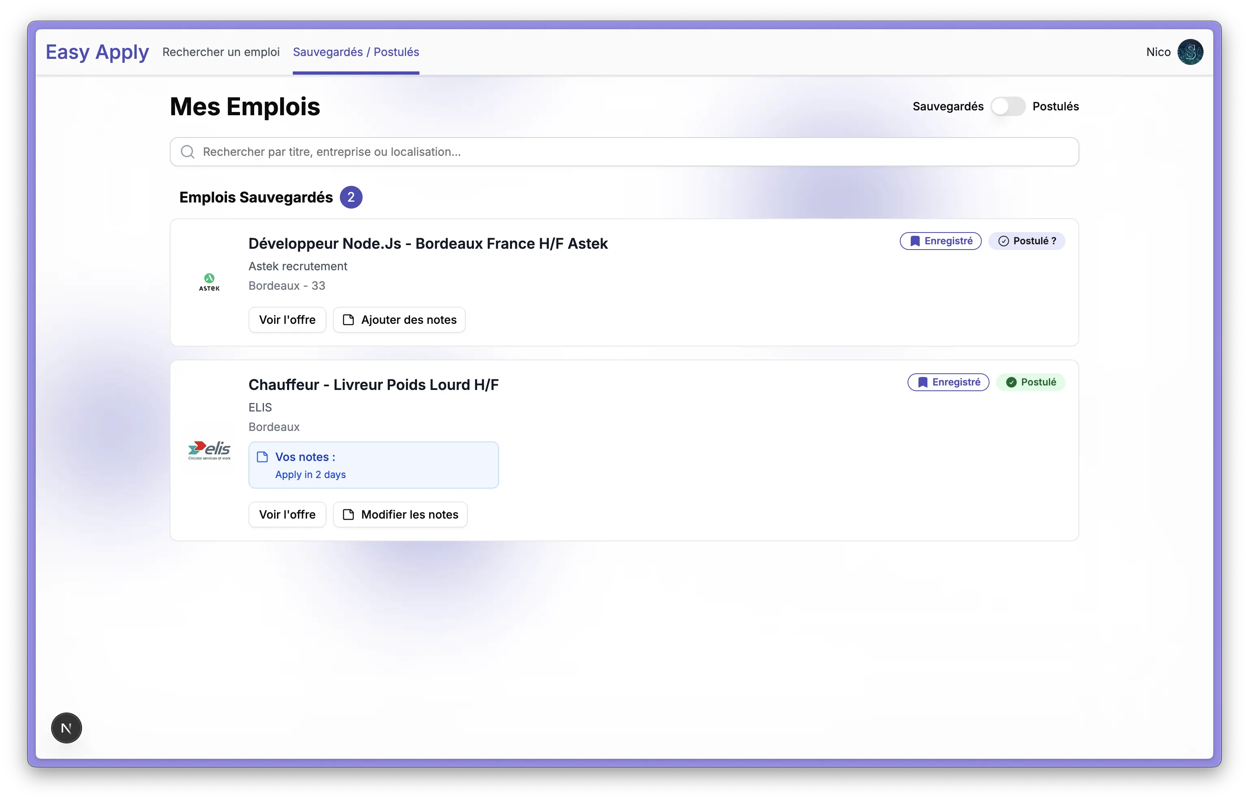1249x801 pixels.
Task: Click the note icon in Vos notes
Action: (263, 456)
